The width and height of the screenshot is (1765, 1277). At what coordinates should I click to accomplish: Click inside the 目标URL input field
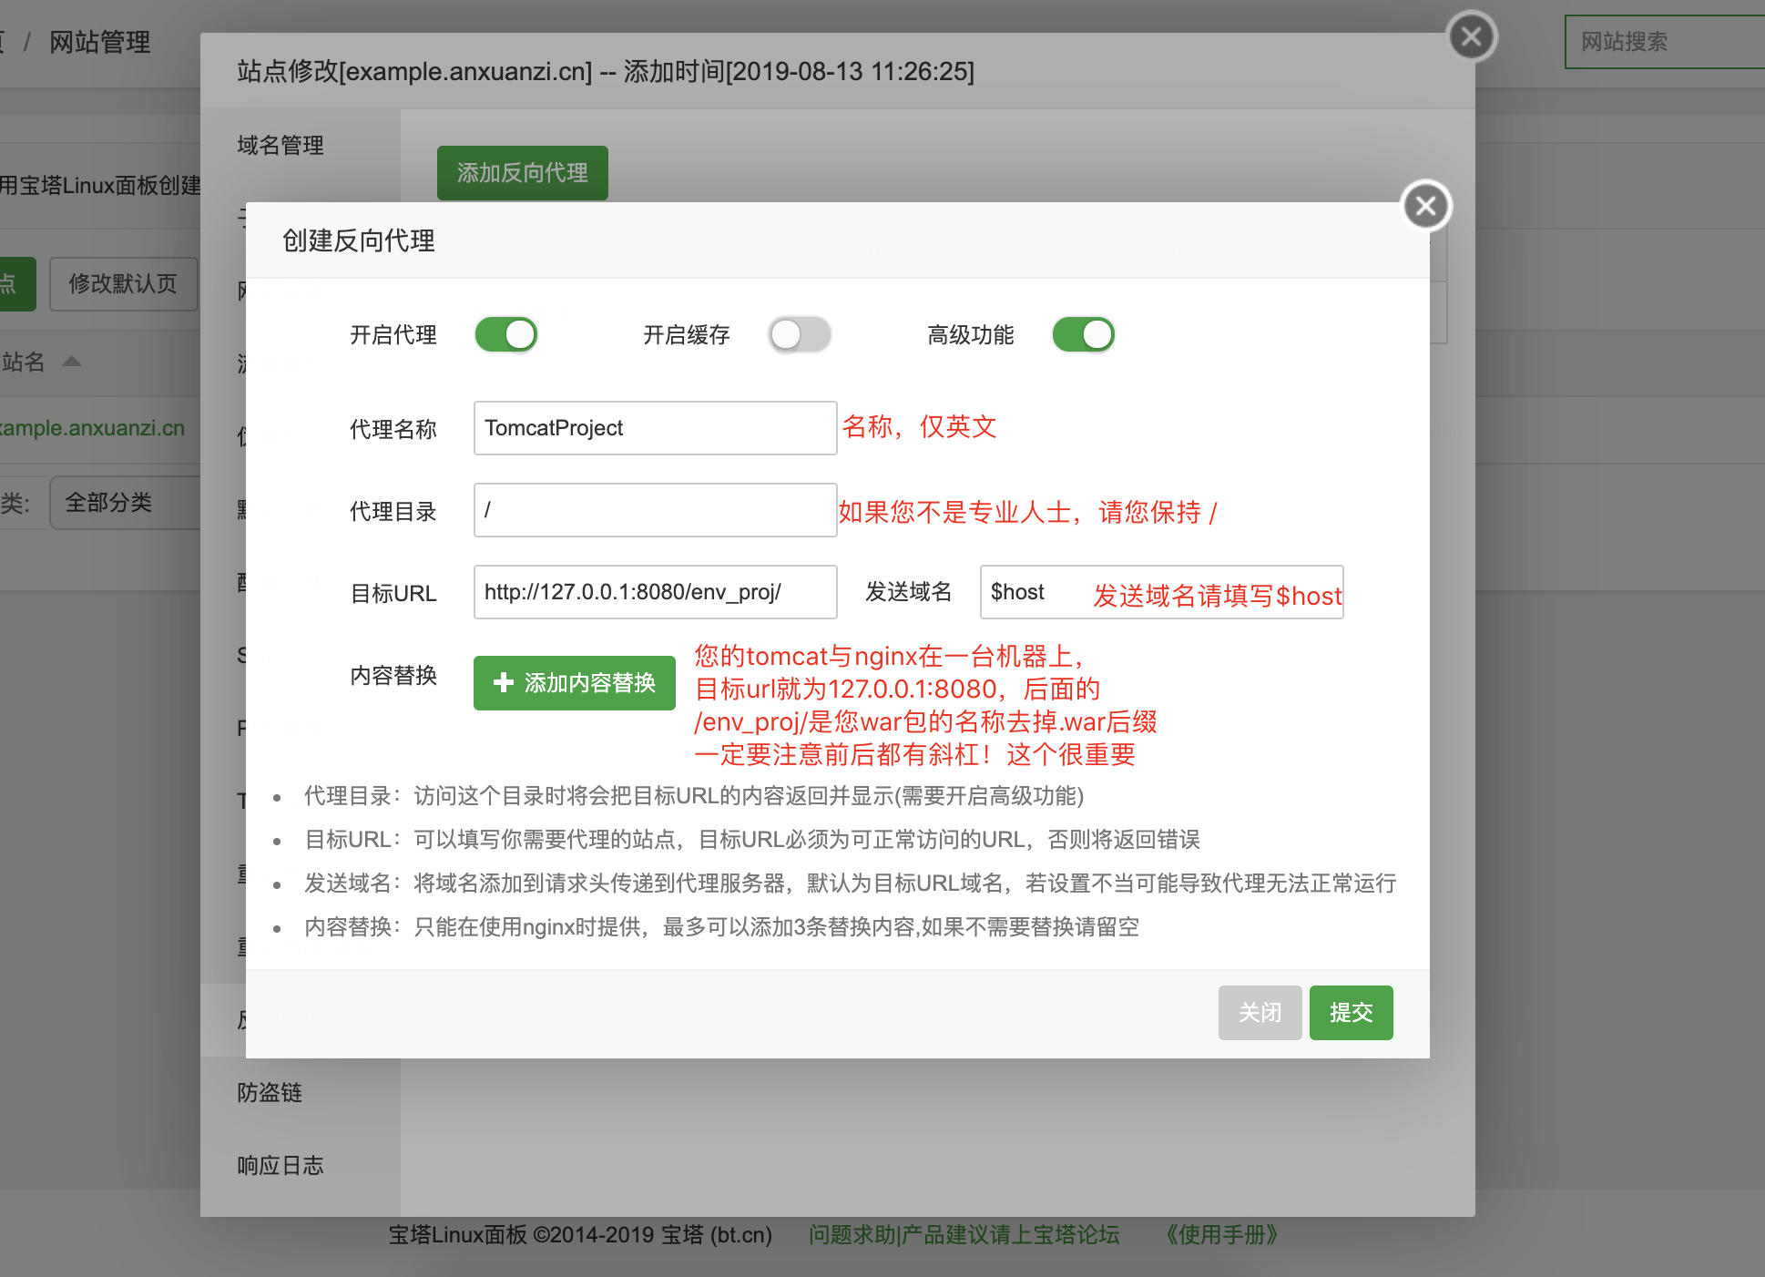point(654,592)
